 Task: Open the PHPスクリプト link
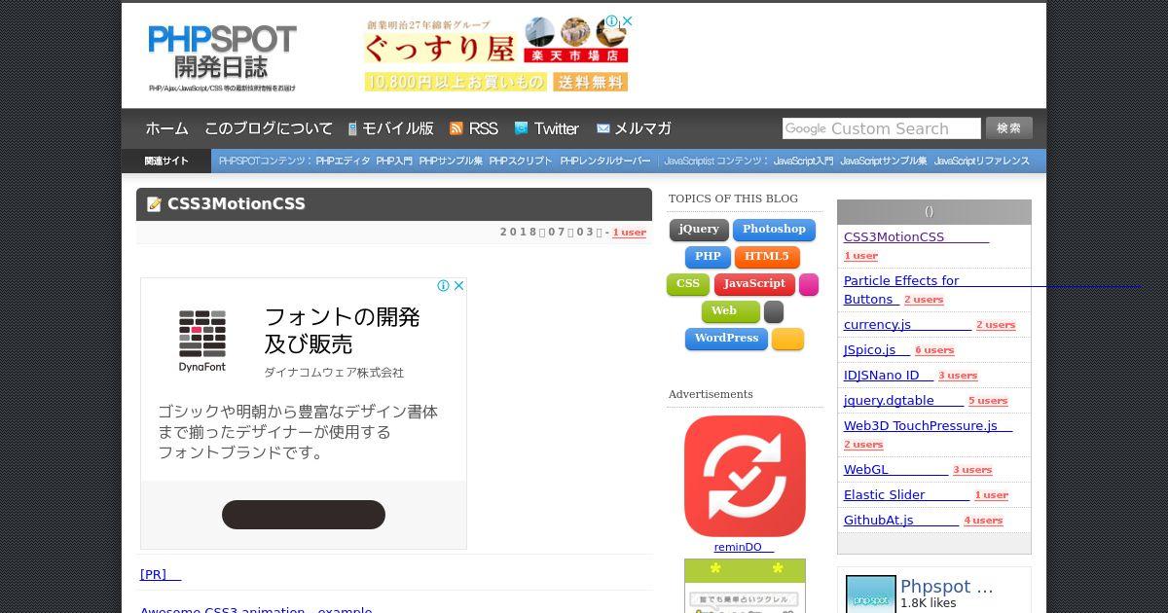click(x=521, y=162)
